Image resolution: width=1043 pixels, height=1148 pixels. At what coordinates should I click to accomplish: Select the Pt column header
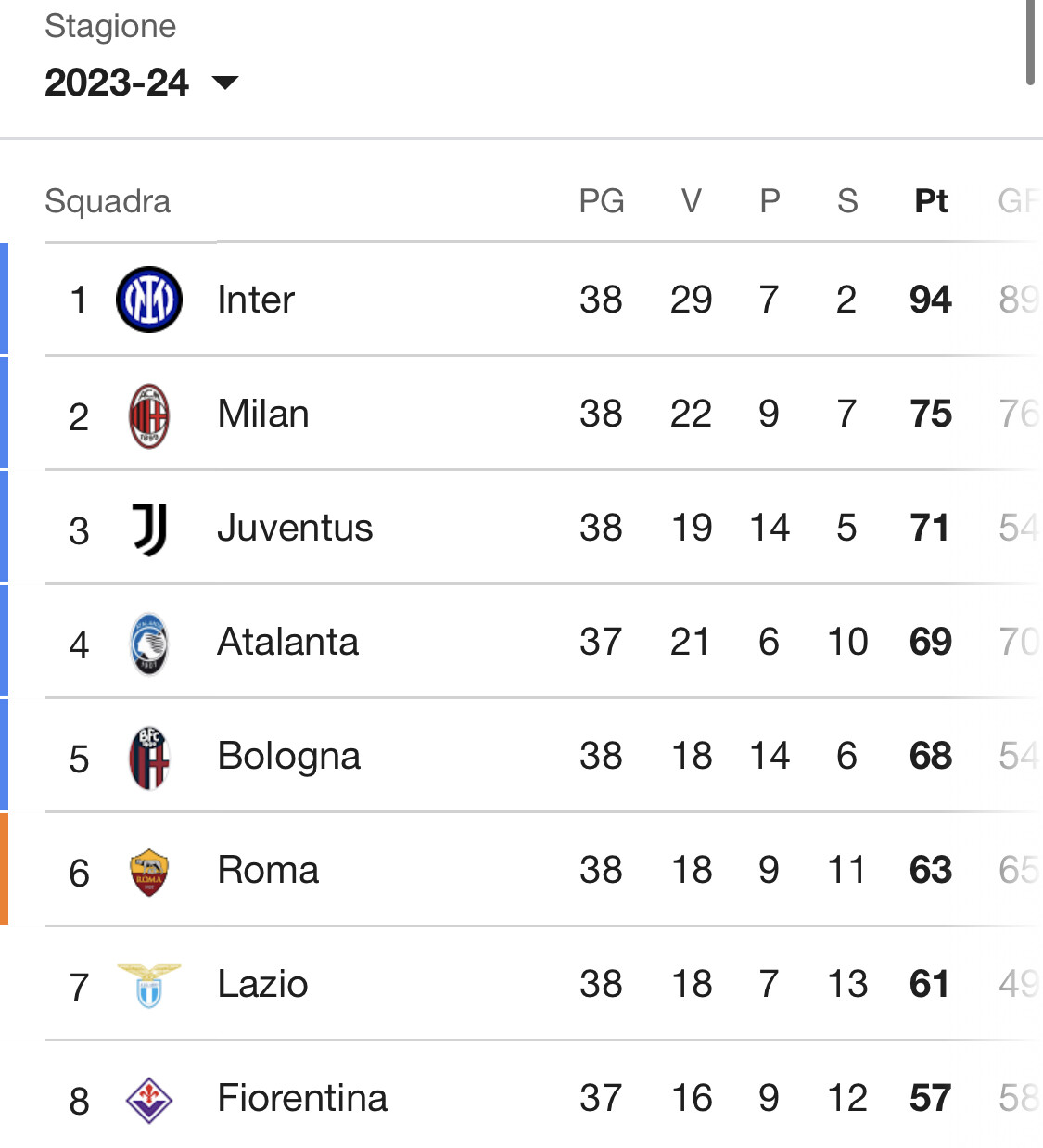point(931,201)
